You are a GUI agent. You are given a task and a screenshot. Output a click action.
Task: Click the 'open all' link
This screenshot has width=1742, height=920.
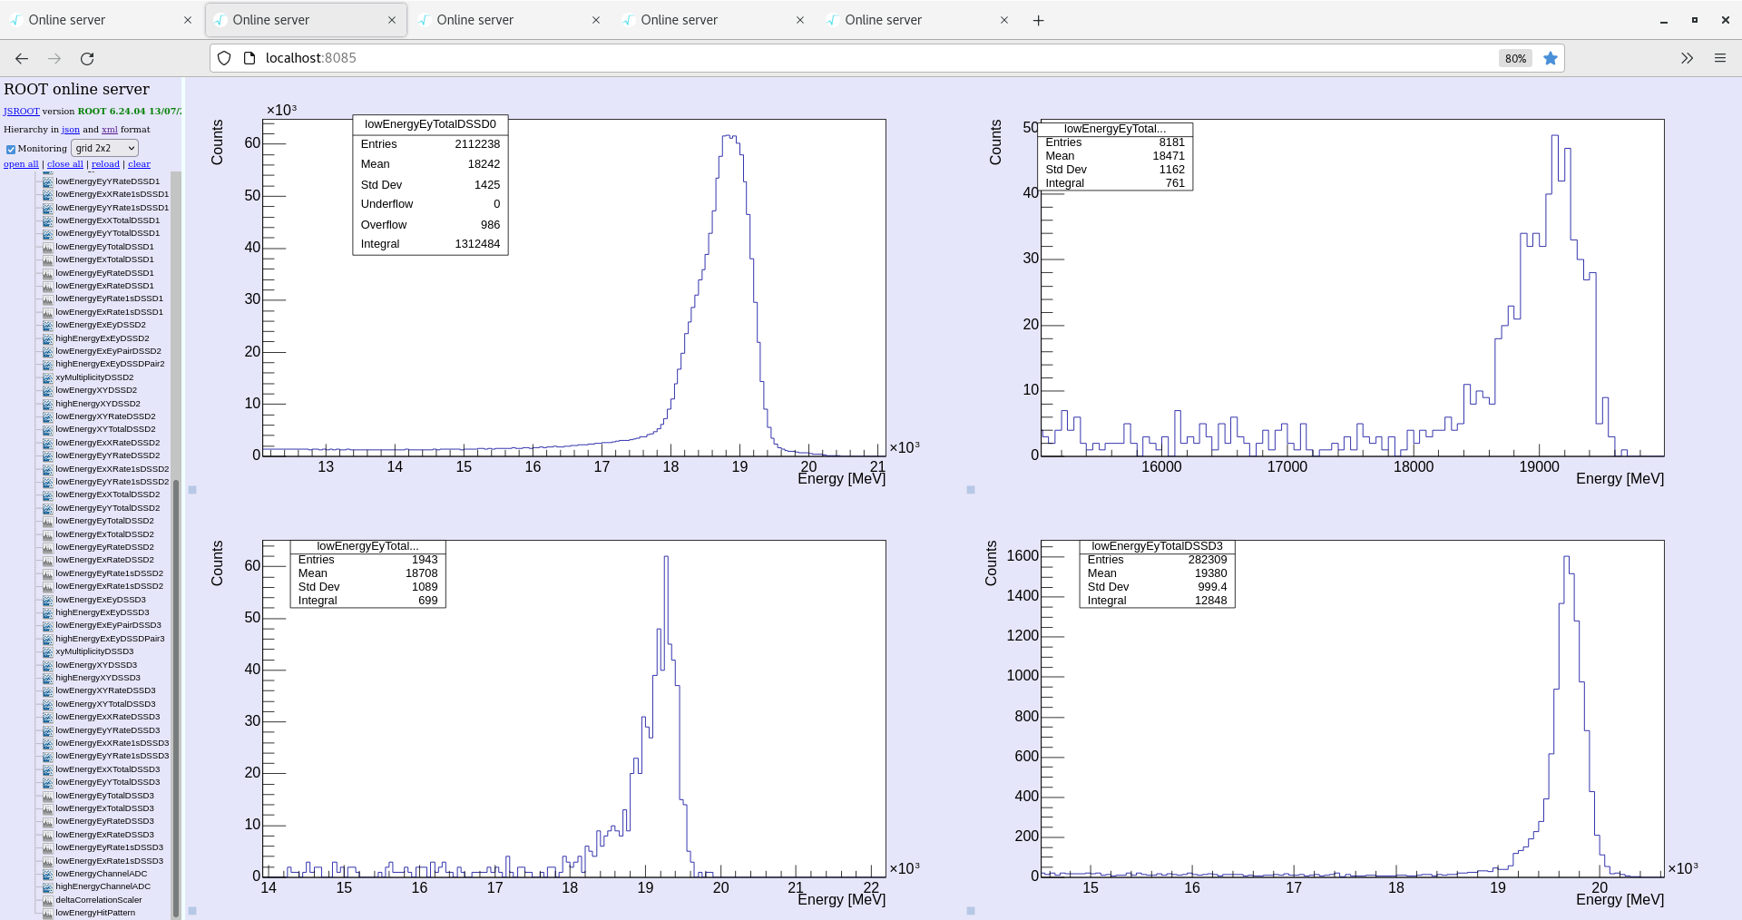point(21,164)
